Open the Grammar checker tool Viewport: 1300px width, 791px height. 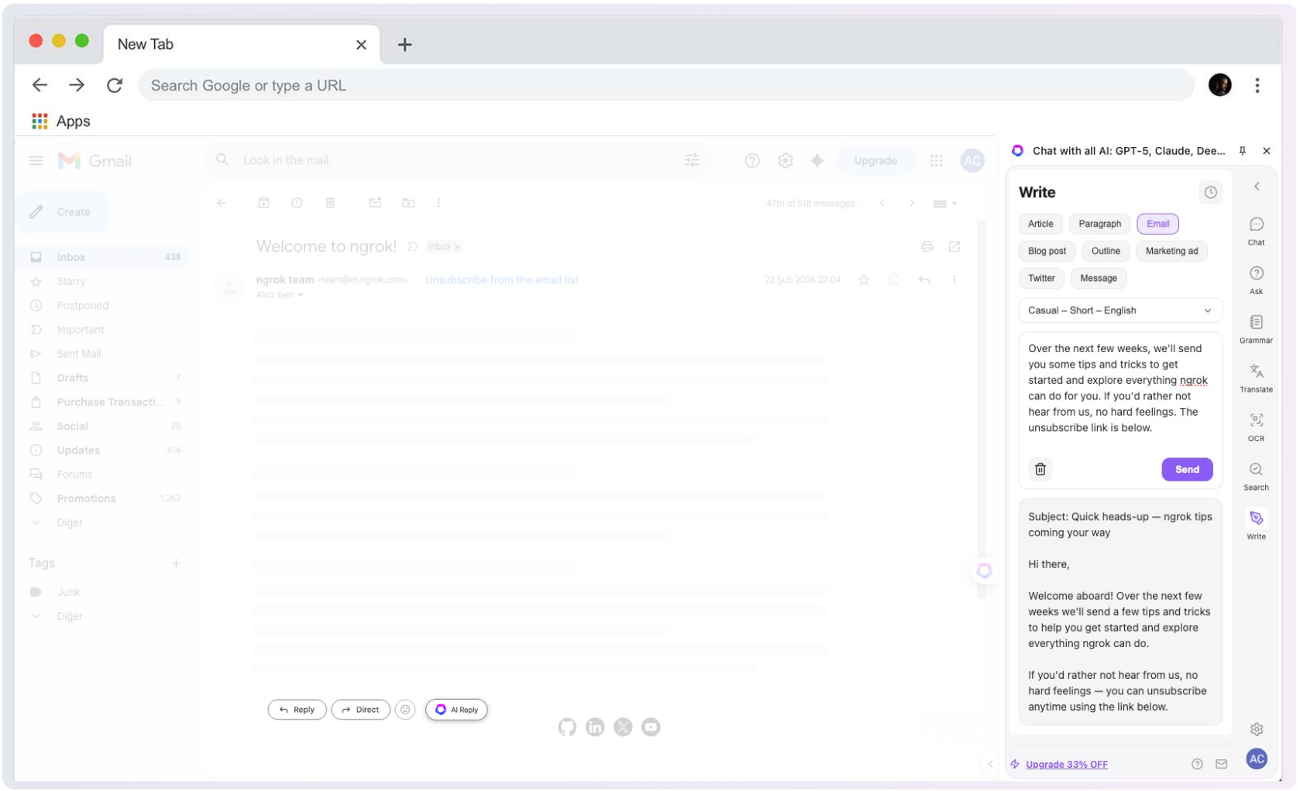tap(1256, 328)
